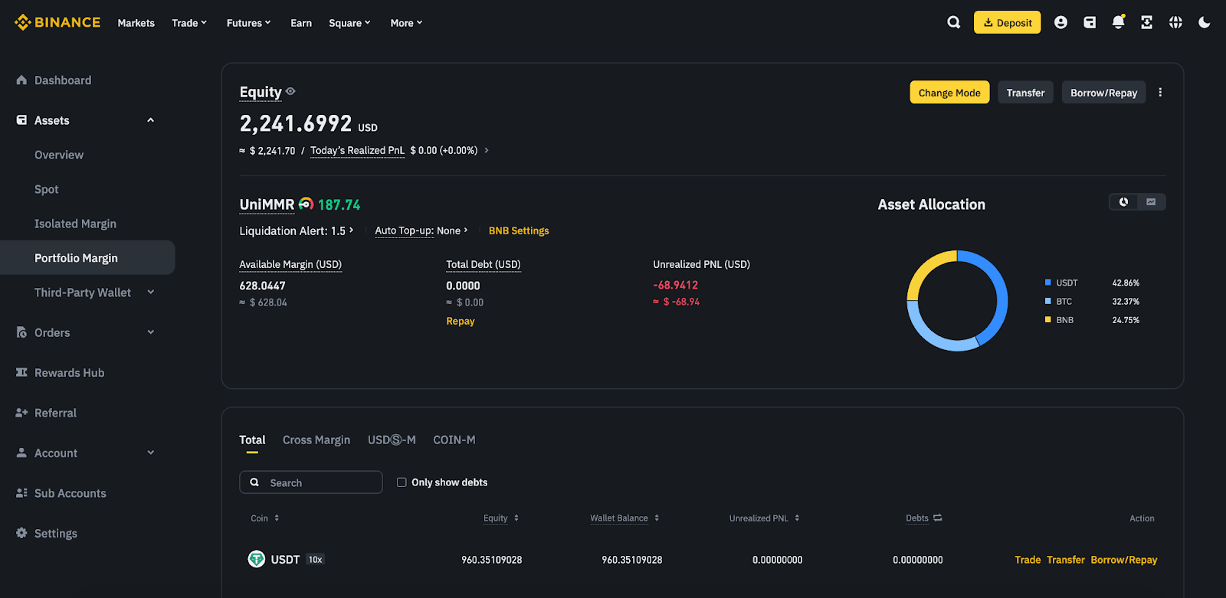Toggle equity visibility eye icon

(x=290, y=91)
